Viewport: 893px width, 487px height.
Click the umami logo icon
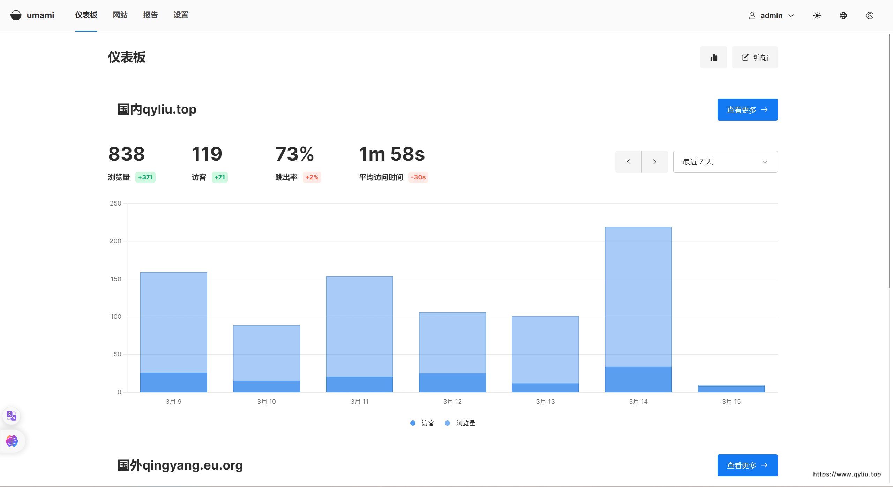tap(16, 15)
